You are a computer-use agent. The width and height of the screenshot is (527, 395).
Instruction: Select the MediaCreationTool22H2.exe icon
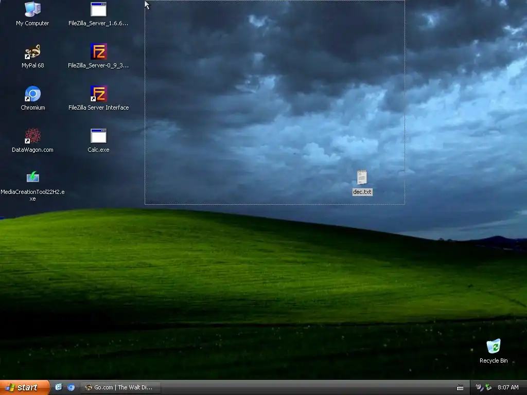click(x=32, y=177)
